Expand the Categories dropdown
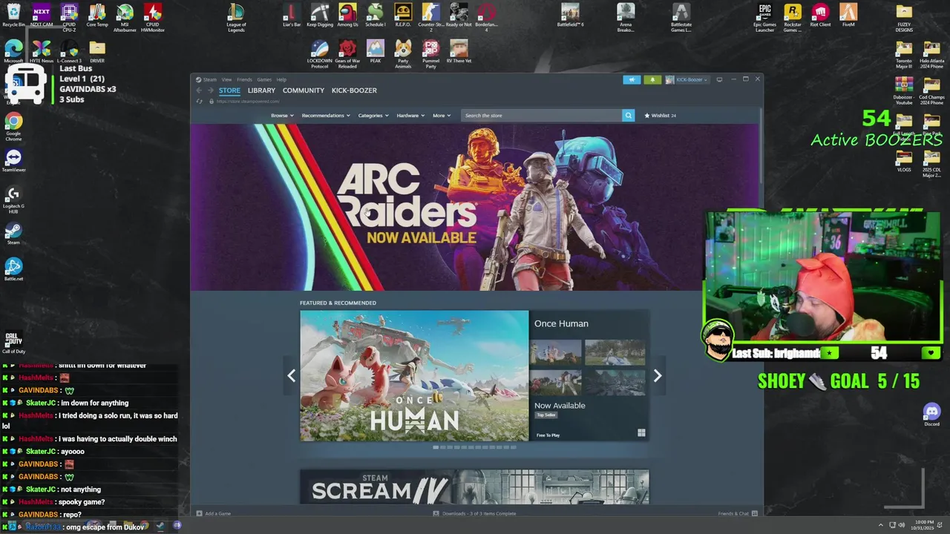950x534 pixels. coord(373,116)
